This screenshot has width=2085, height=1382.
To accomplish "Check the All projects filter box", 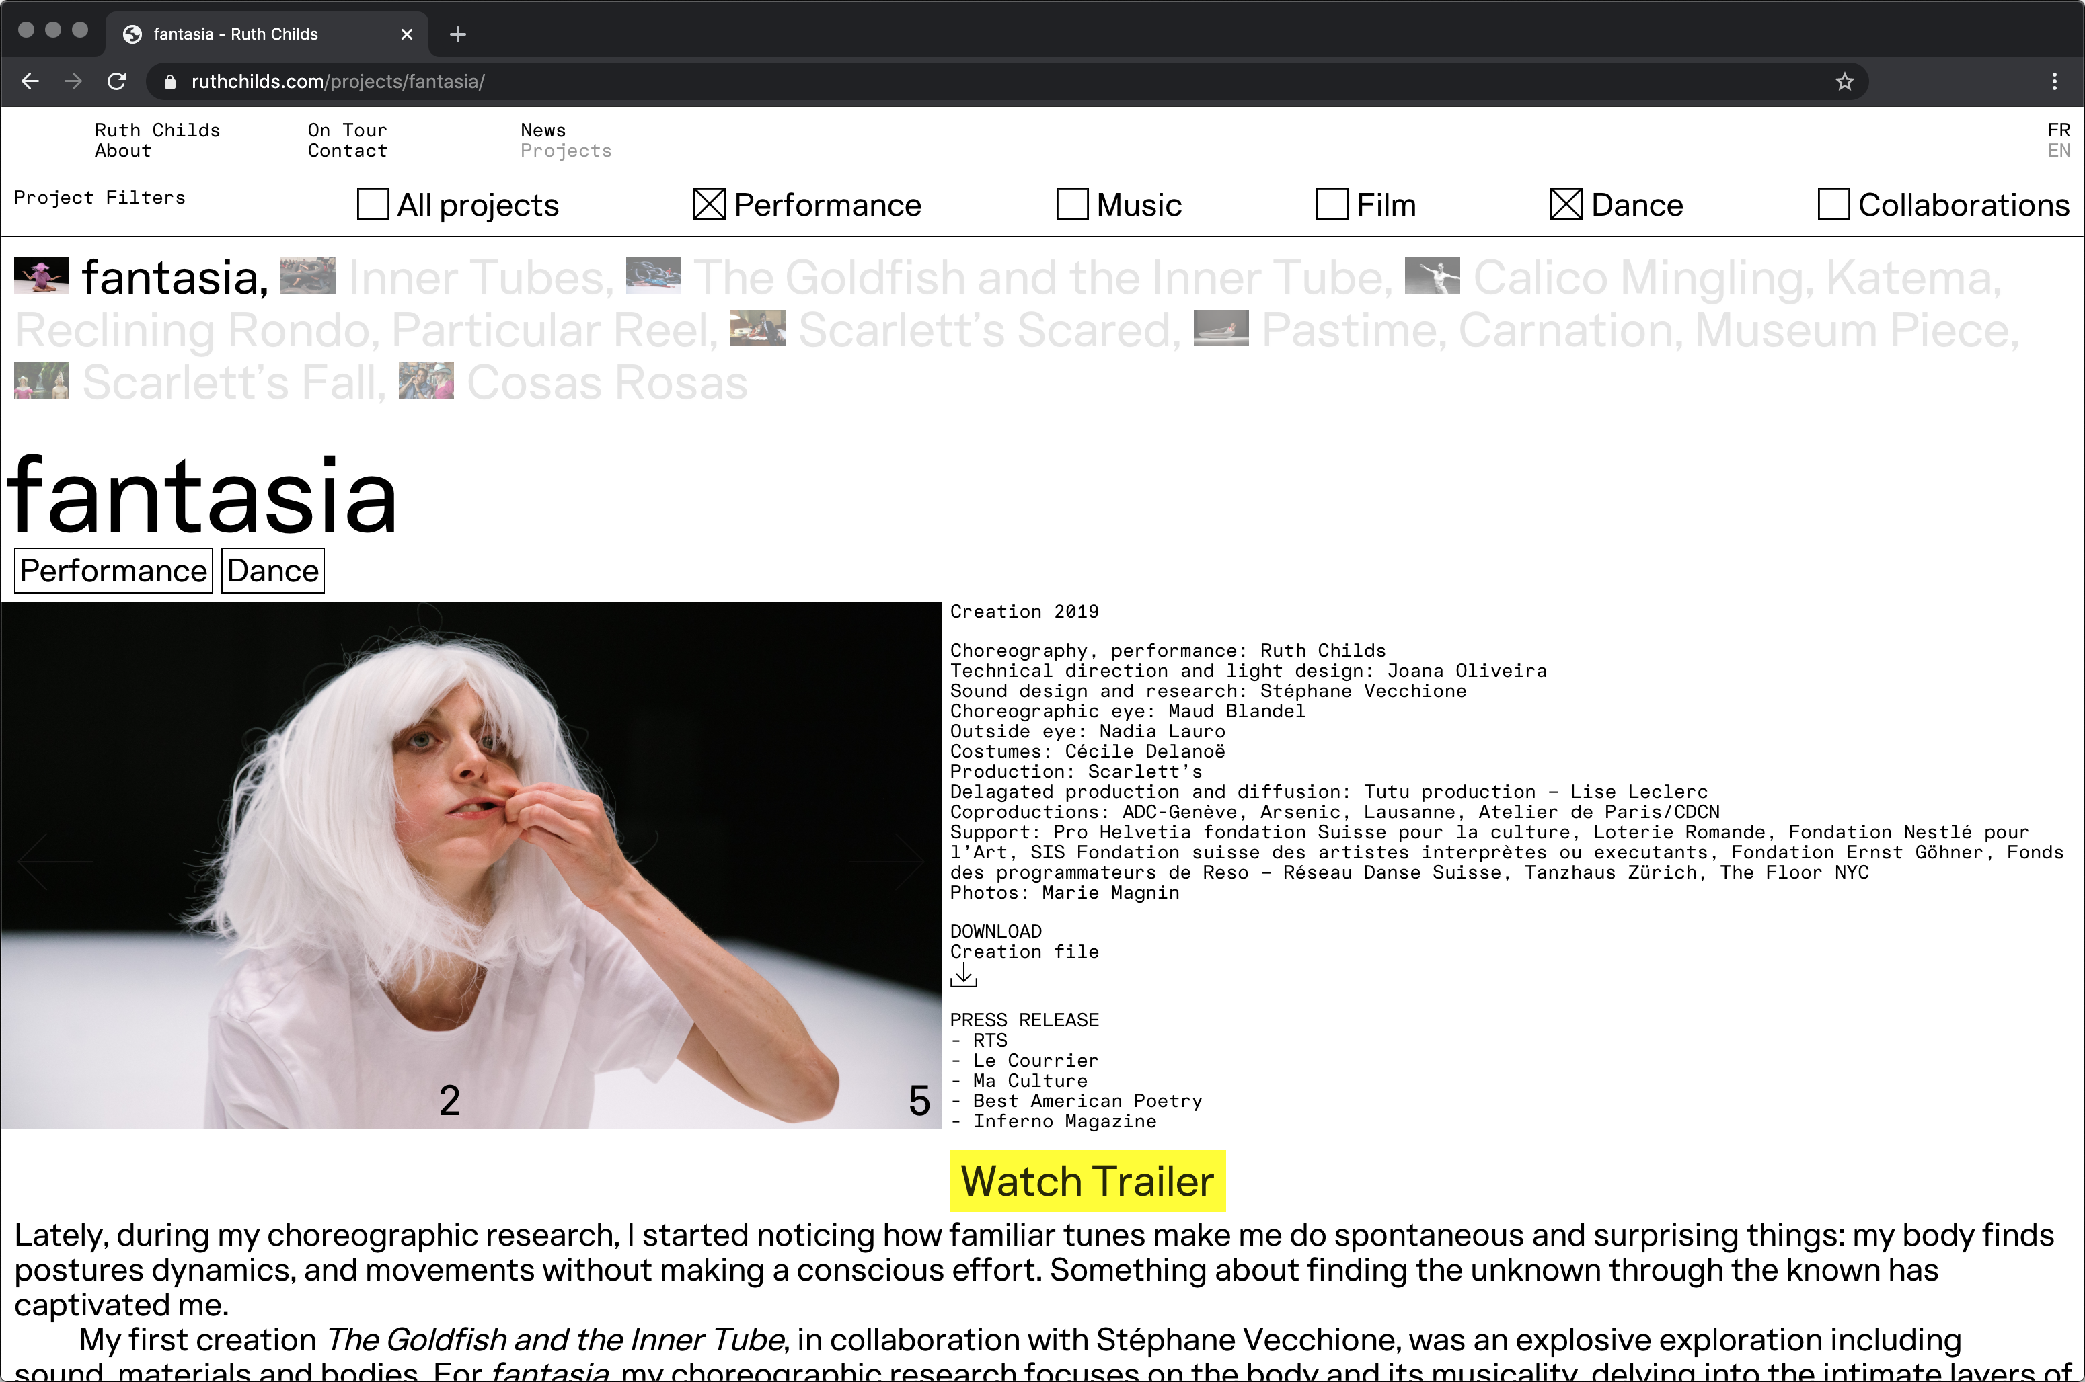I will tap(372, 204).
